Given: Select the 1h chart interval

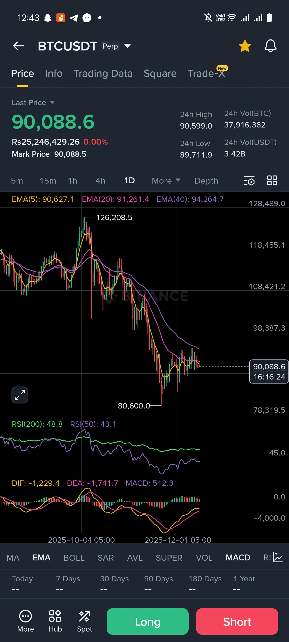Looking at the screenshot, I should (x=73, y=181).
